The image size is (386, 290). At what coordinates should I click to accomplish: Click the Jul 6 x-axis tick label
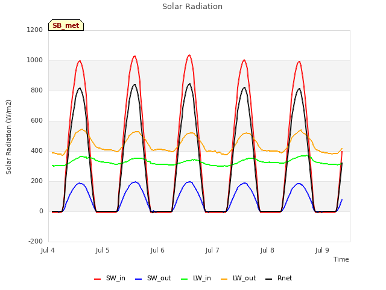pyautogui.click(x=157, y=250)
